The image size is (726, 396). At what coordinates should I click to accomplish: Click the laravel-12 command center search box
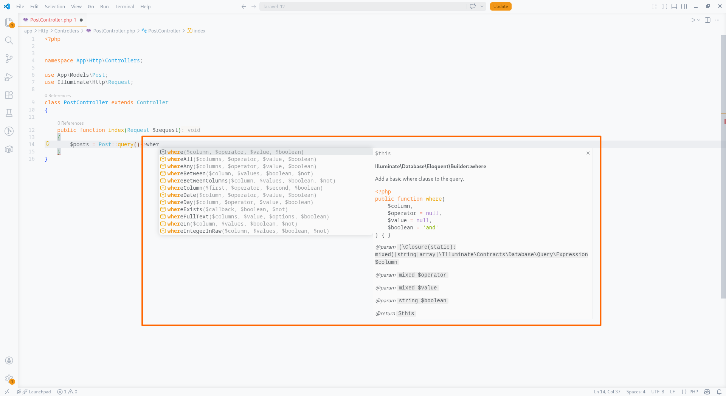(363, 6)
